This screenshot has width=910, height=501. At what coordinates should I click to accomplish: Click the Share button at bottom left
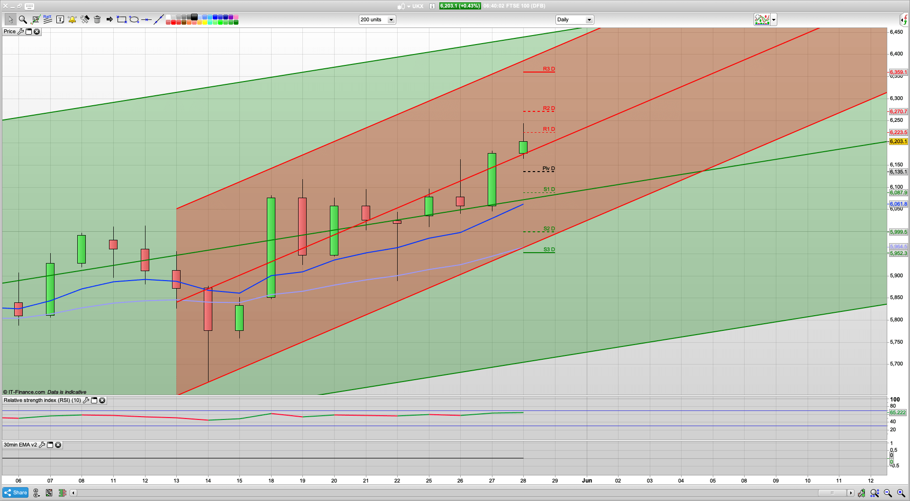pyautogui.click(x=15, y=492)
